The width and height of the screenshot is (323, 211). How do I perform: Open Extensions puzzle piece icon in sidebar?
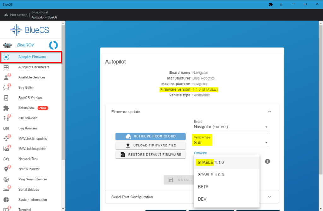tap(6, 108)
